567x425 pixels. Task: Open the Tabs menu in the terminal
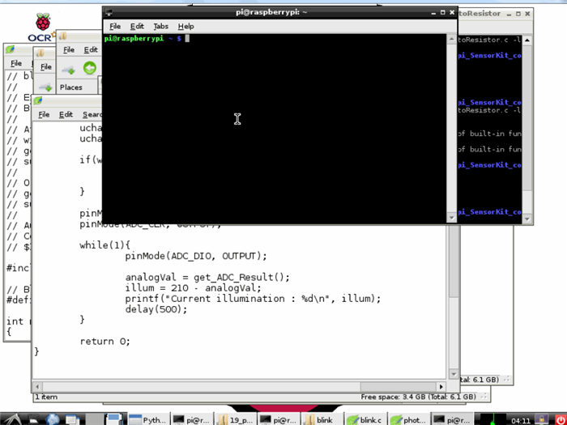(x=160, y=27)
